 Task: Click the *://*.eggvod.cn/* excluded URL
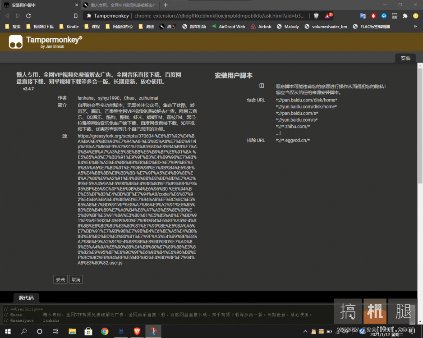(293, 140)
